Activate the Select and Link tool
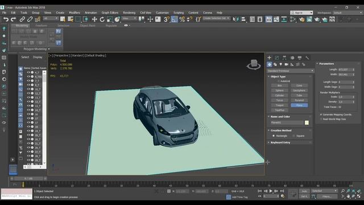The width and height of the screenshot is (364, 205). [22, 19]
